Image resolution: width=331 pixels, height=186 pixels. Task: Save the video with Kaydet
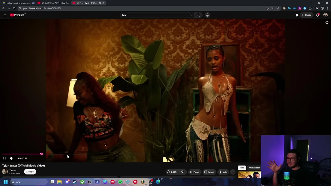[x=209, y=172]
